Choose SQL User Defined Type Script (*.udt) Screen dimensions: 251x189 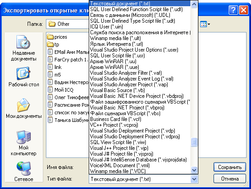(x=140, y=21)
